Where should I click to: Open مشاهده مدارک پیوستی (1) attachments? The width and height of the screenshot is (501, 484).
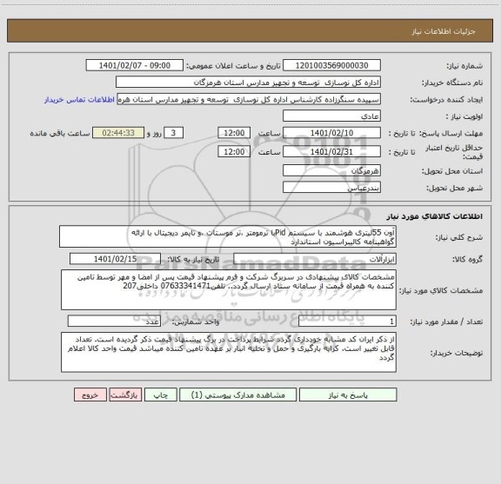click(238, 394)
